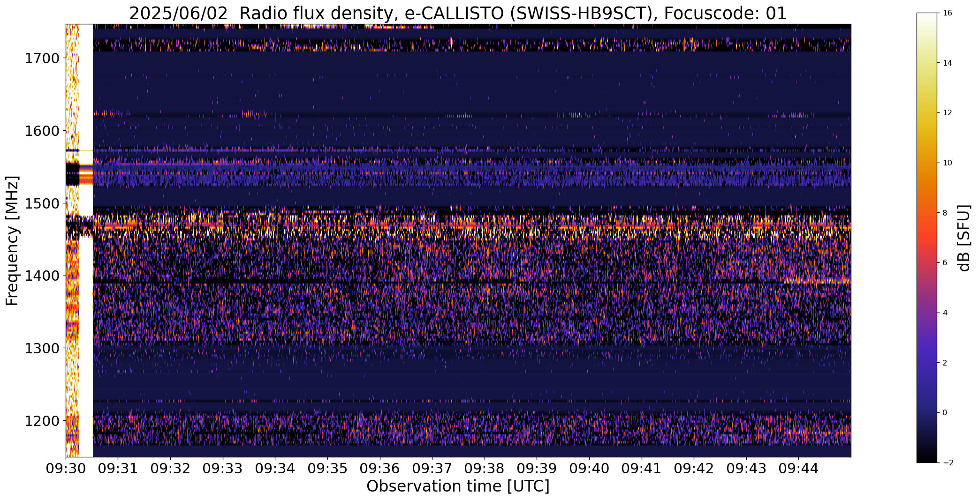
Task: Click the 09:38 time tick label
Action: (x=485, y=468)
